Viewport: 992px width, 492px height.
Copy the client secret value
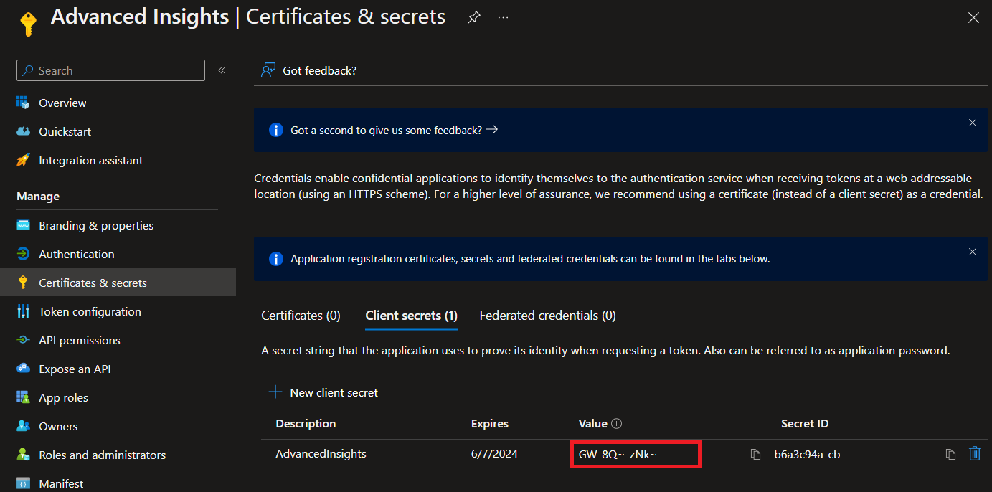pos(755,454)
